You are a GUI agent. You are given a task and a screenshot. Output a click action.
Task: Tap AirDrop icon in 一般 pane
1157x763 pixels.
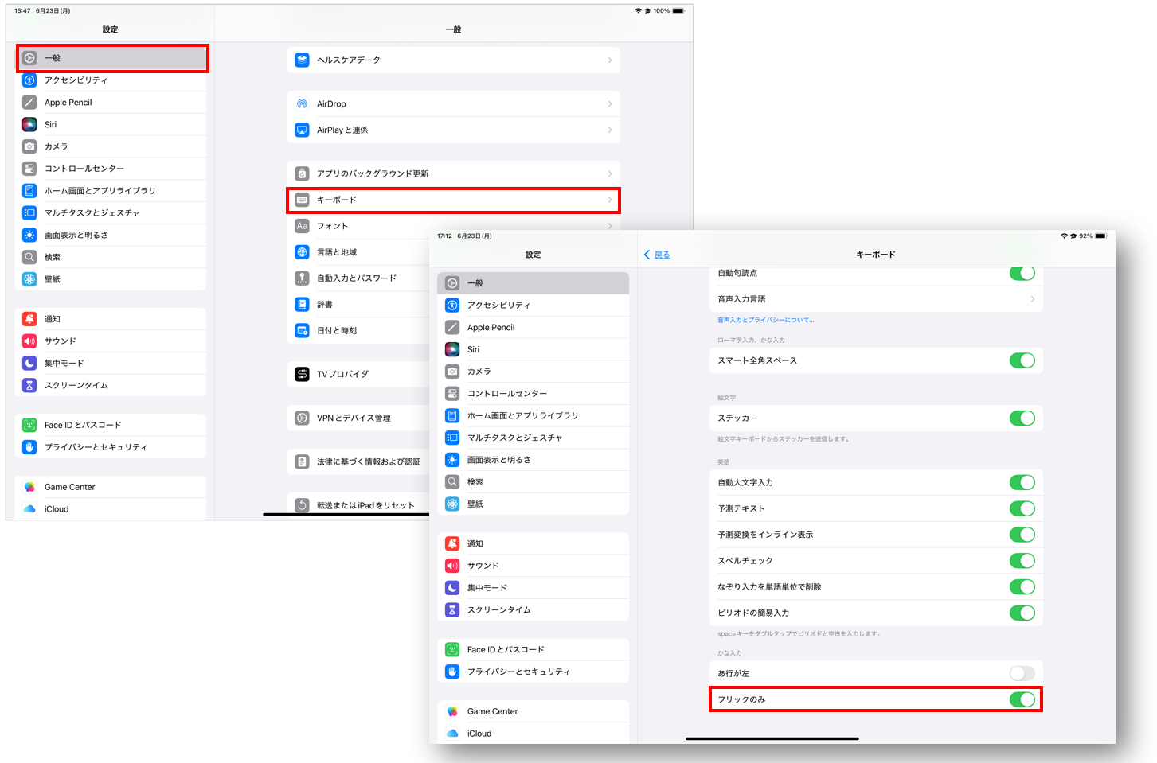click(302, 104)
